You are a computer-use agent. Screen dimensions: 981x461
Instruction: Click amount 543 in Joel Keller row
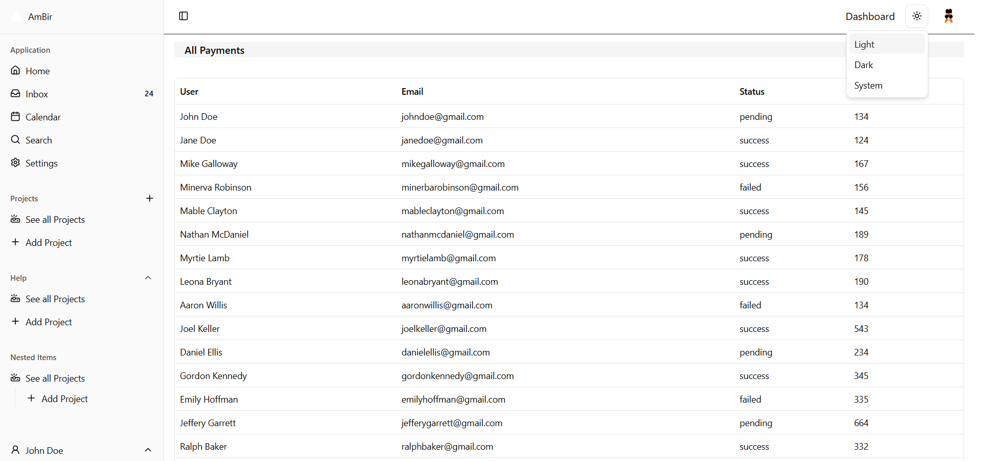(861, 329)
